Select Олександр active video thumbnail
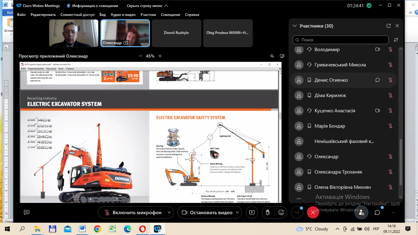 pos(125,33)
